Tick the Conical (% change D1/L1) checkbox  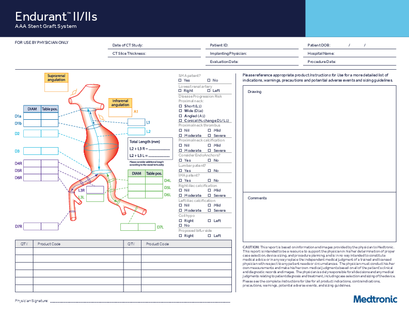pyautogui.click(x=180, y=120)
